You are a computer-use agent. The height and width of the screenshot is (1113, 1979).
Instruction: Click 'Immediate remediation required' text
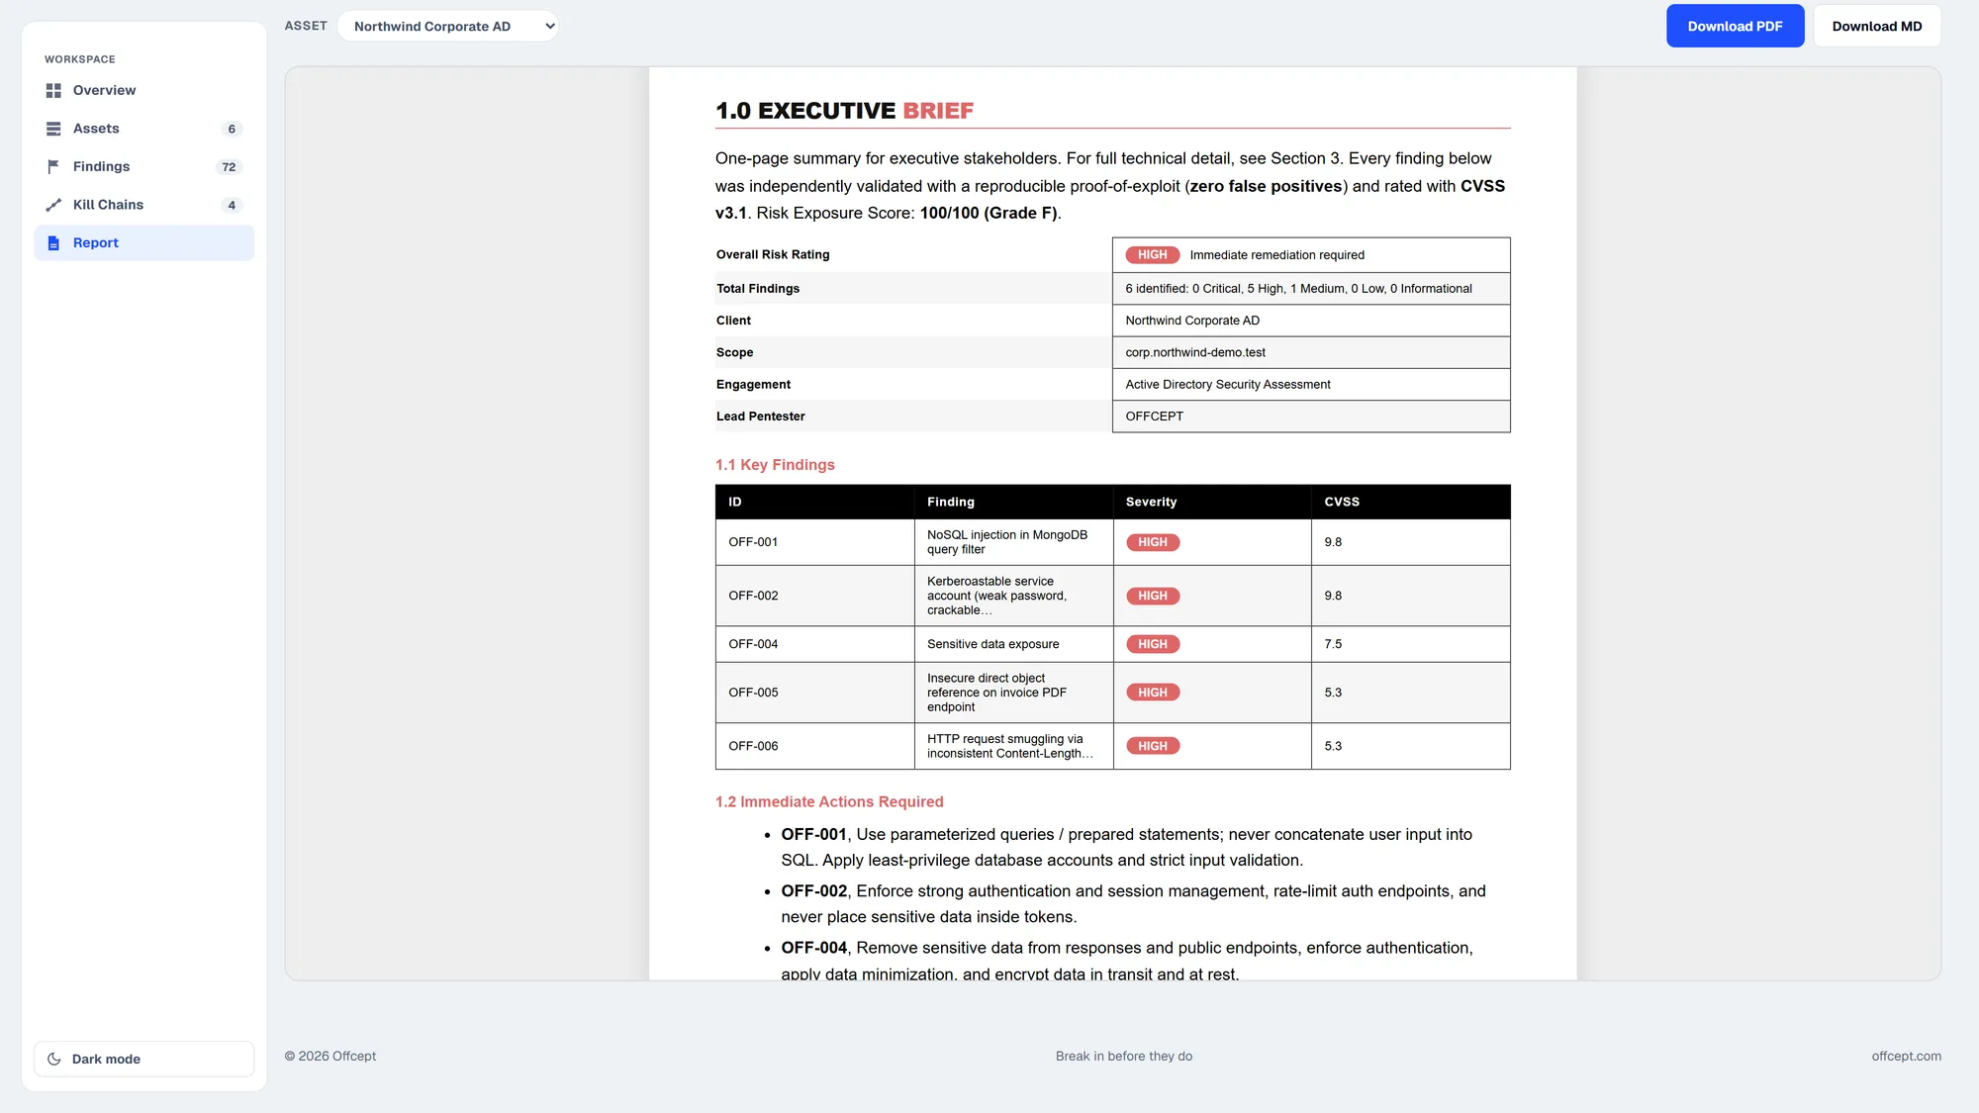(1276, 255)
